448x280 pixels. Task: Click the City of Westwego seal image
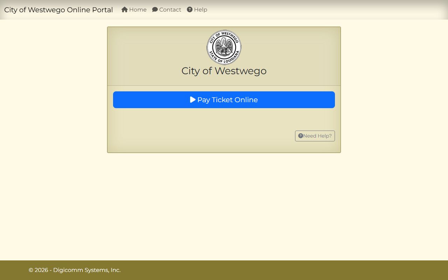click(224, 47)
